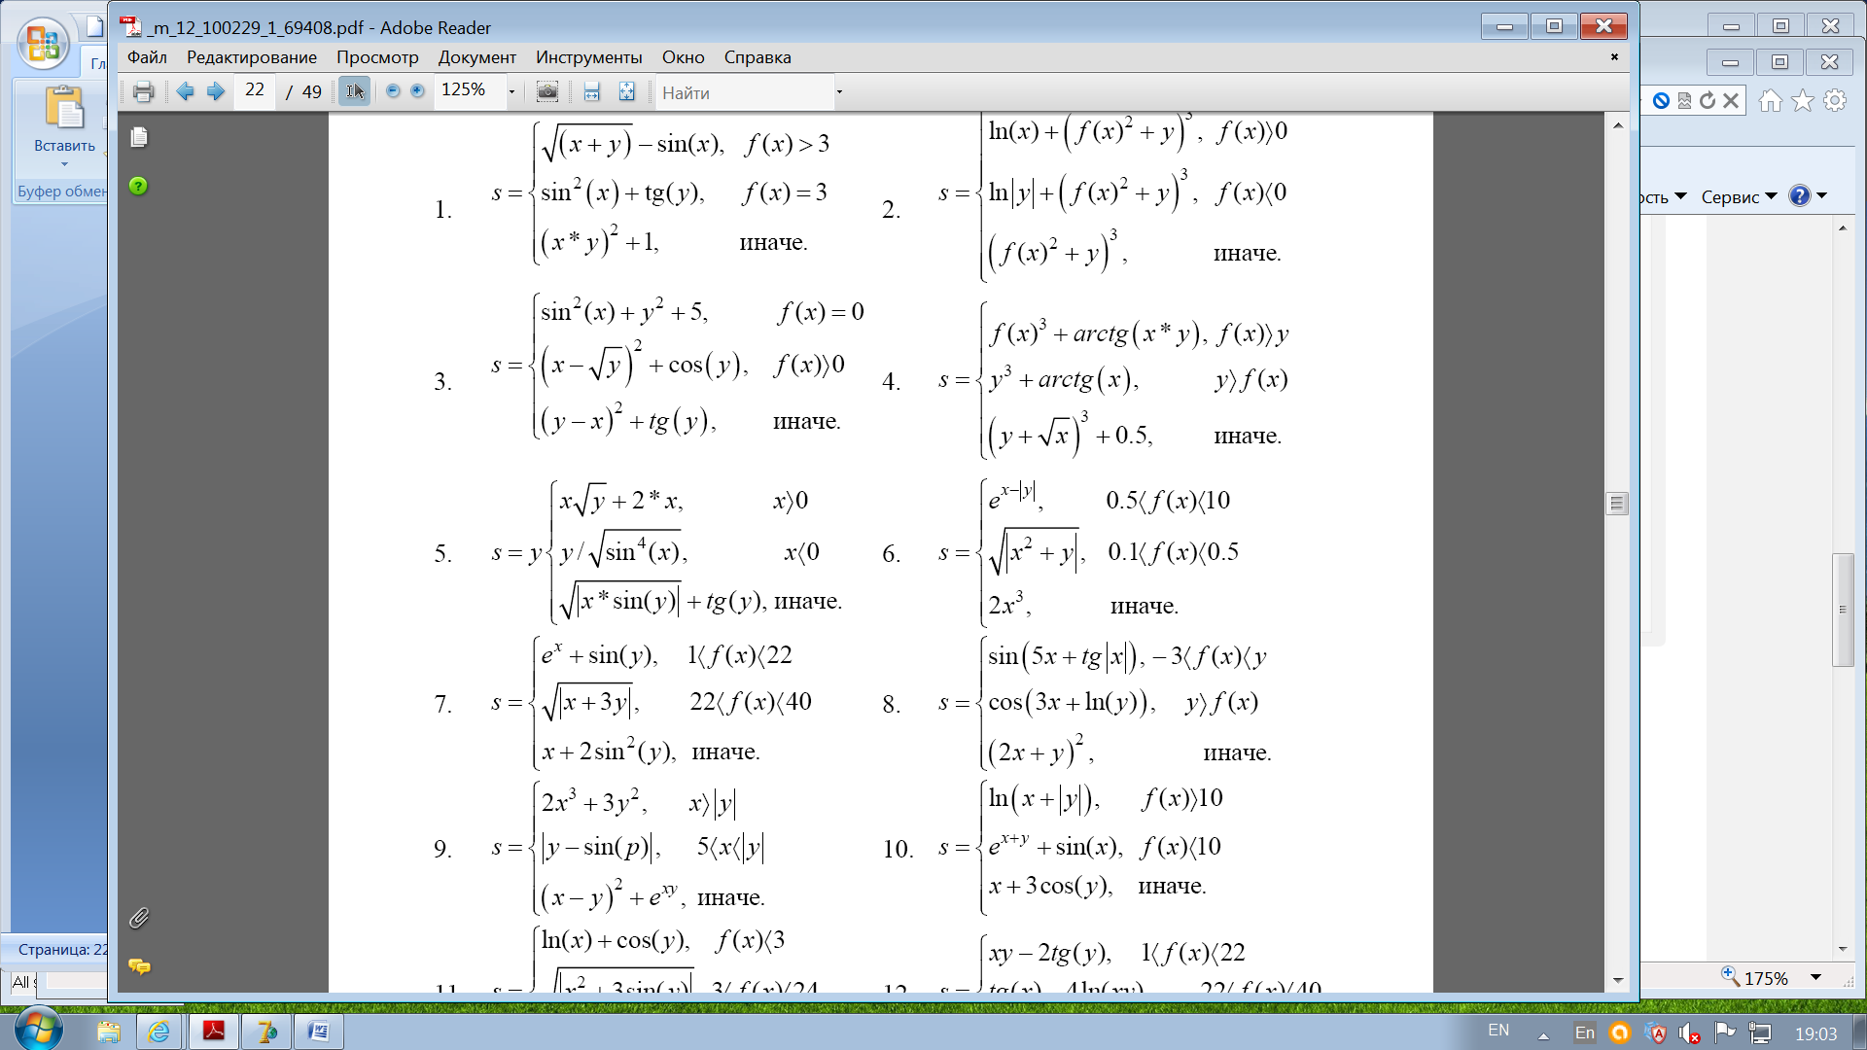Click the muted volume tray icon
The height and width of the screenshot is (1050, 1867).
tap(1690, 1033)
